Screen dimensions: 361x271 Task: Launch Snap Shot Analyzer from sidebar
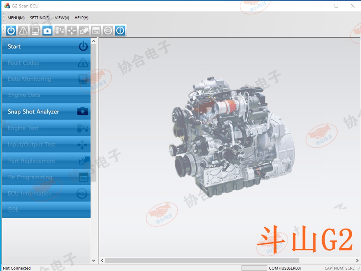pos(46,111)
